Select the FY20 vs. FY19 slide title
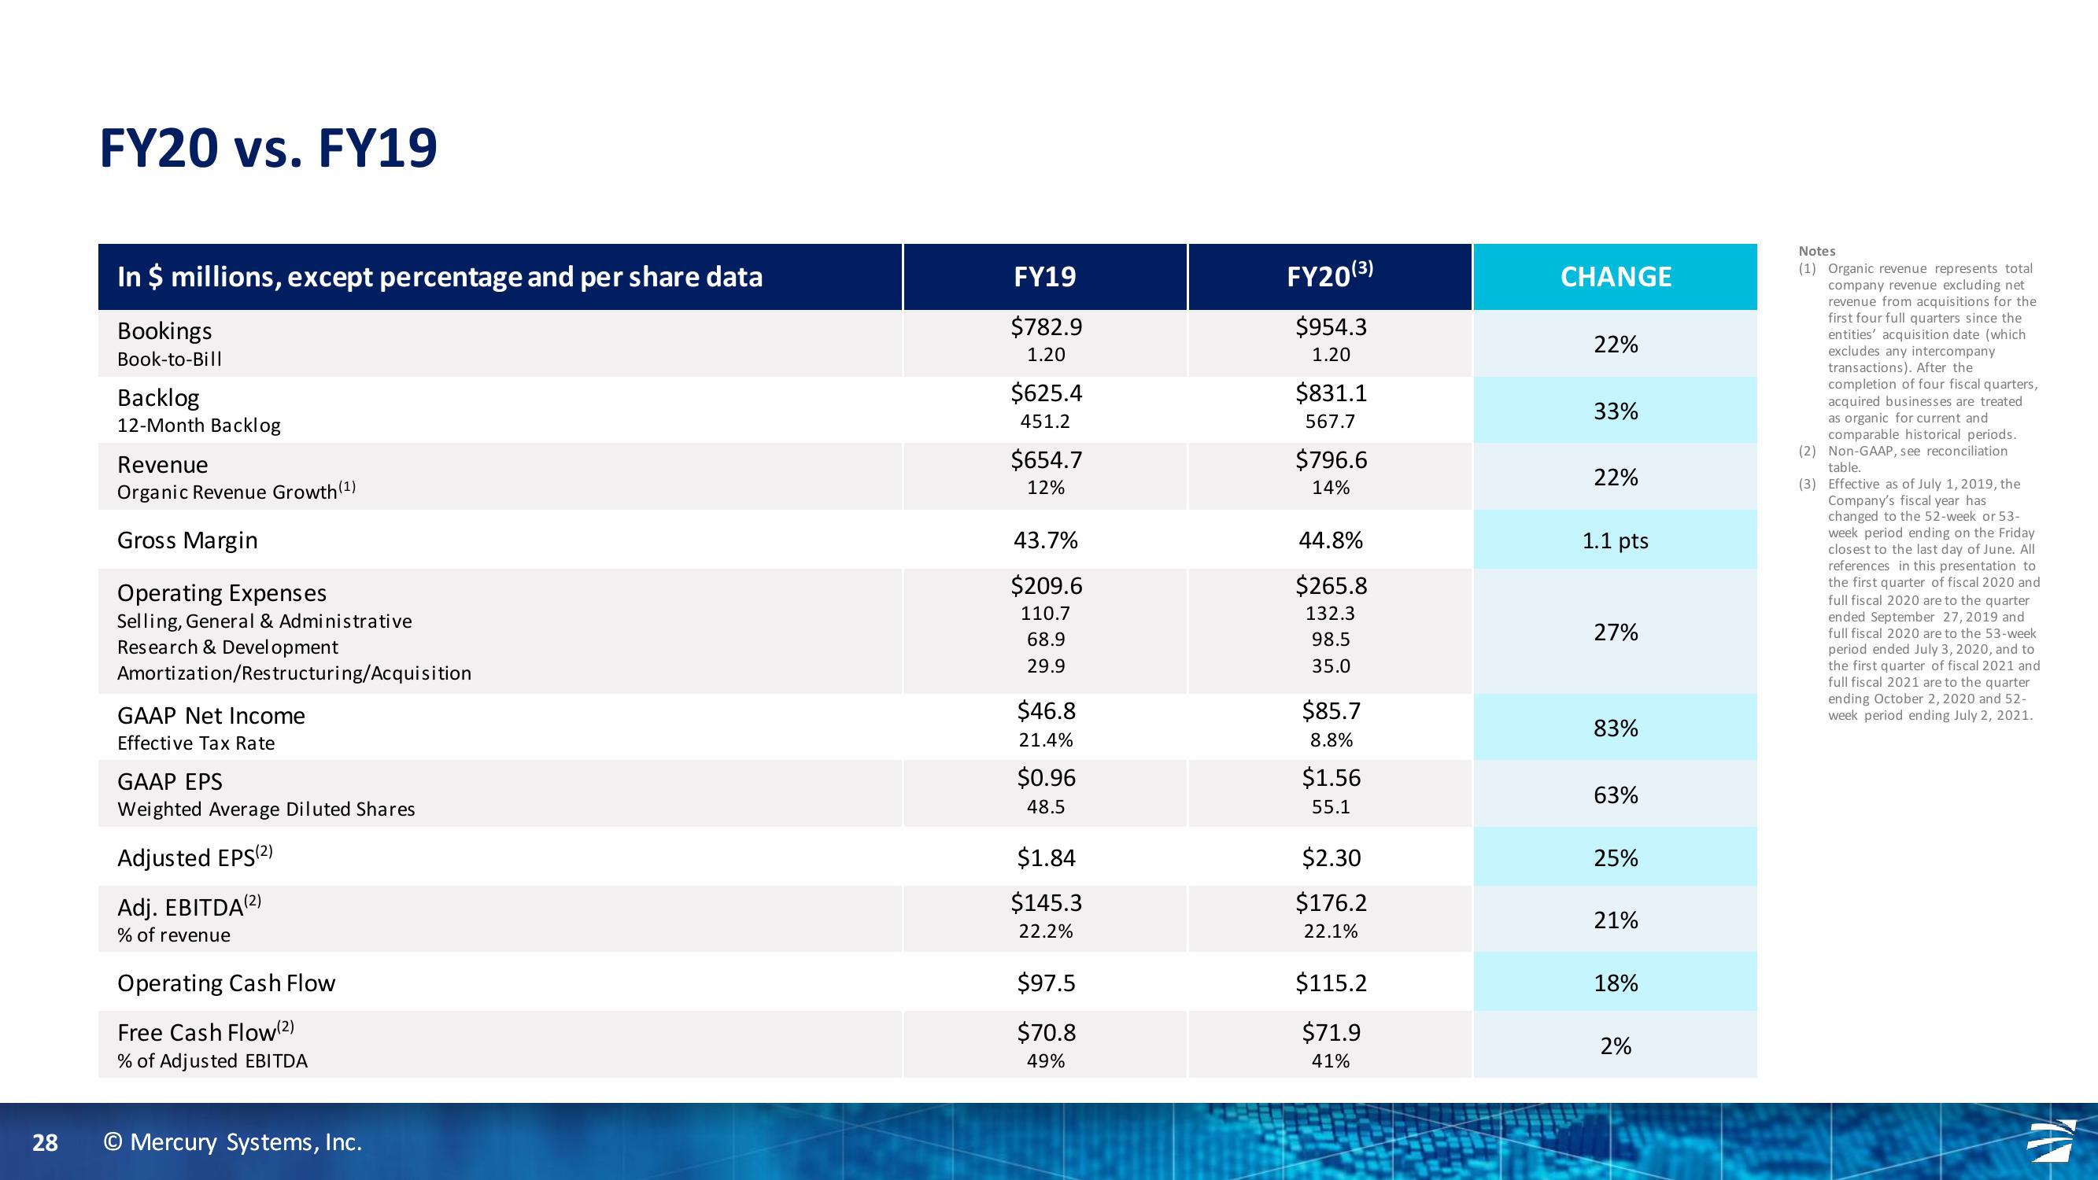The width and height of the screenshot is (2098, 1180). (268, 148)
